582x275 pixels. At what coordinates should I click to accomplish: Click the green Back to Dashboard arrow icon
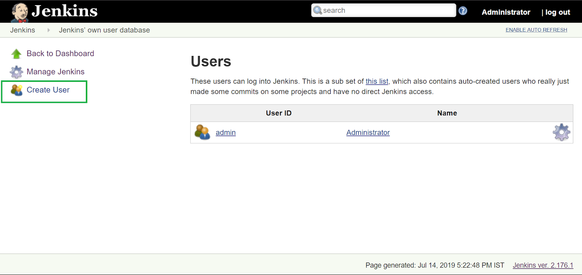pyautogui.click(x=16, y=54)
